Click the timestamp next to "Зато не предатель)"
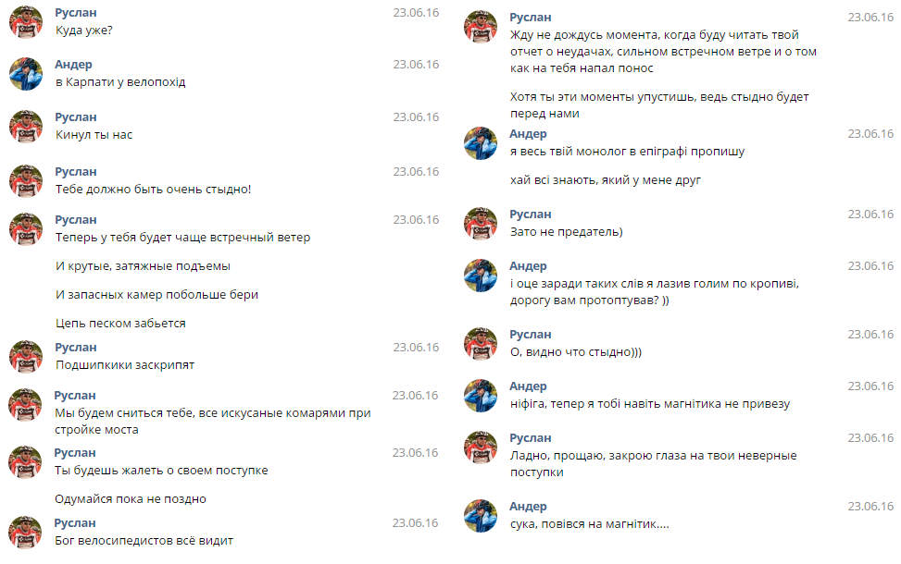Screen dimensions: 901x564 coord(870,215)
